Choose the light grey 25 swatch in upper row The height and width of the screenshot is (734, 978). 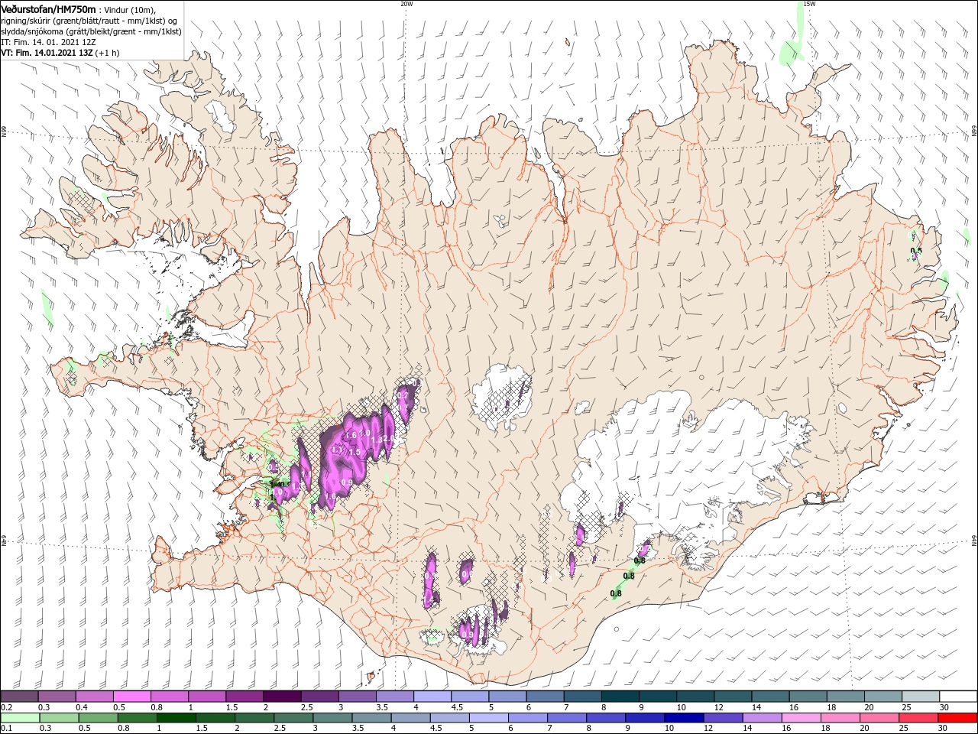(x=919, y=697)
